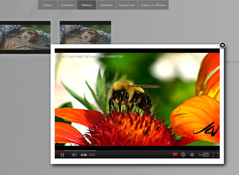Select the Vídeos navigation tab
Viewport: 239px width, 175px height.
click(x=87, y=5)
